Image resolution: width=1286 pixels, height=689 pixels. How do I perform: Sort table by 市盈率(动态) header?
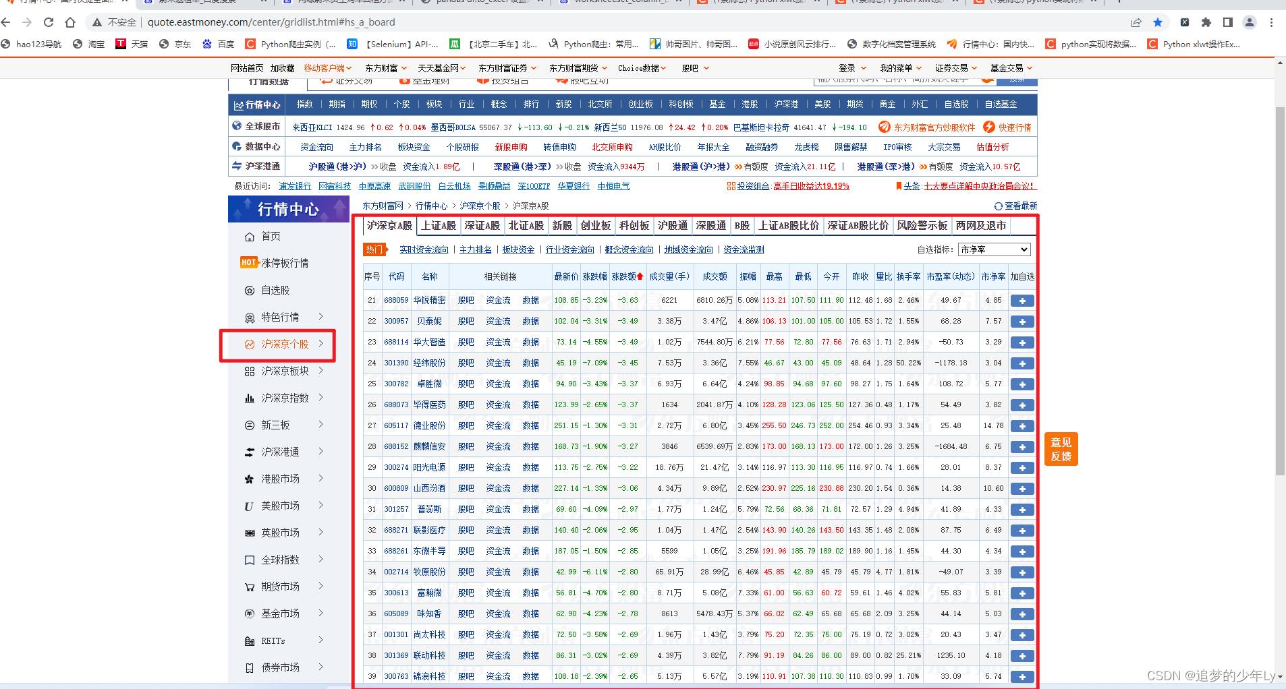point(950,276)
